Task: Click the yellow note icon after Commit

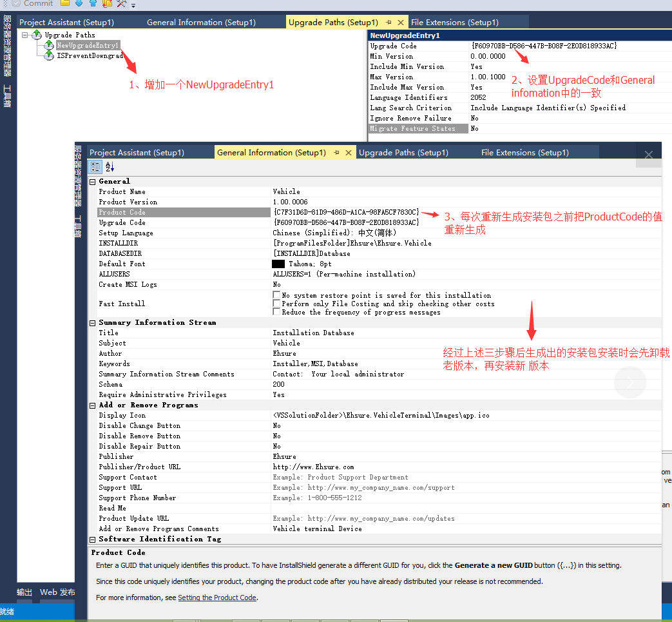Action: pos(65,3)
